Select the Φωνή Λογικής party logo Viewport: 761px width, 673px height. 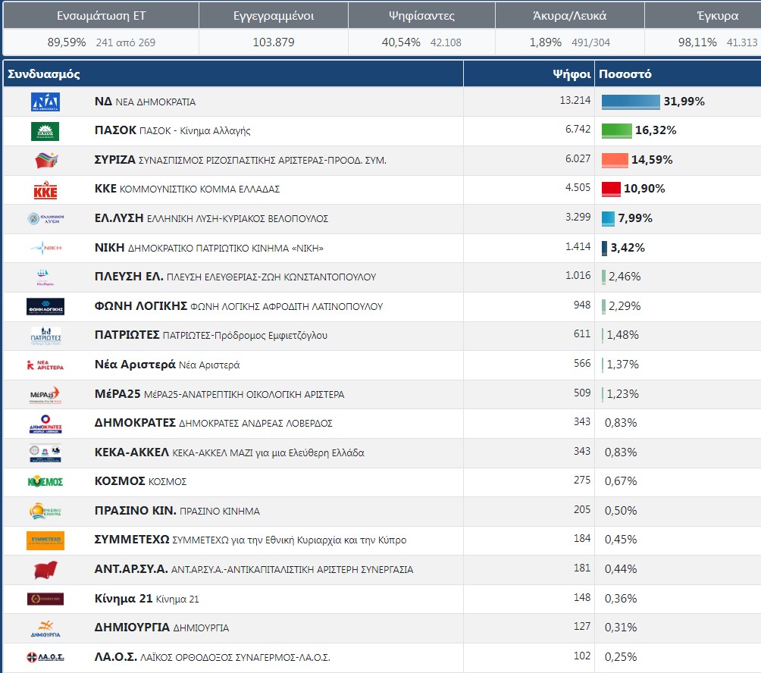click(45, 307)
